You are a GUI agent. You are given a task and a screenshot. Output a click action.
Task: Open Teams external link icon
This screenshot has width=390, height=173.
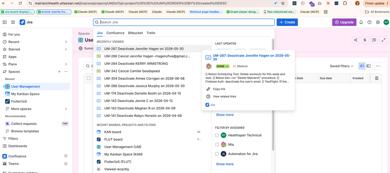pyautogui.click(x=66, y=164)
